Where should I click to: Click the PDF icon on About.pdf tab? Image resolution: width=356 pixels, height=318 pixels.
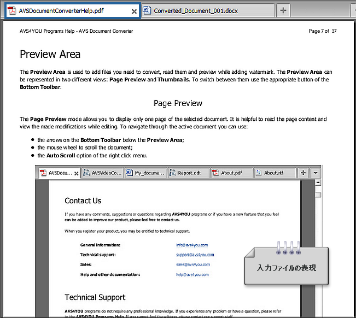click(215, 173)
